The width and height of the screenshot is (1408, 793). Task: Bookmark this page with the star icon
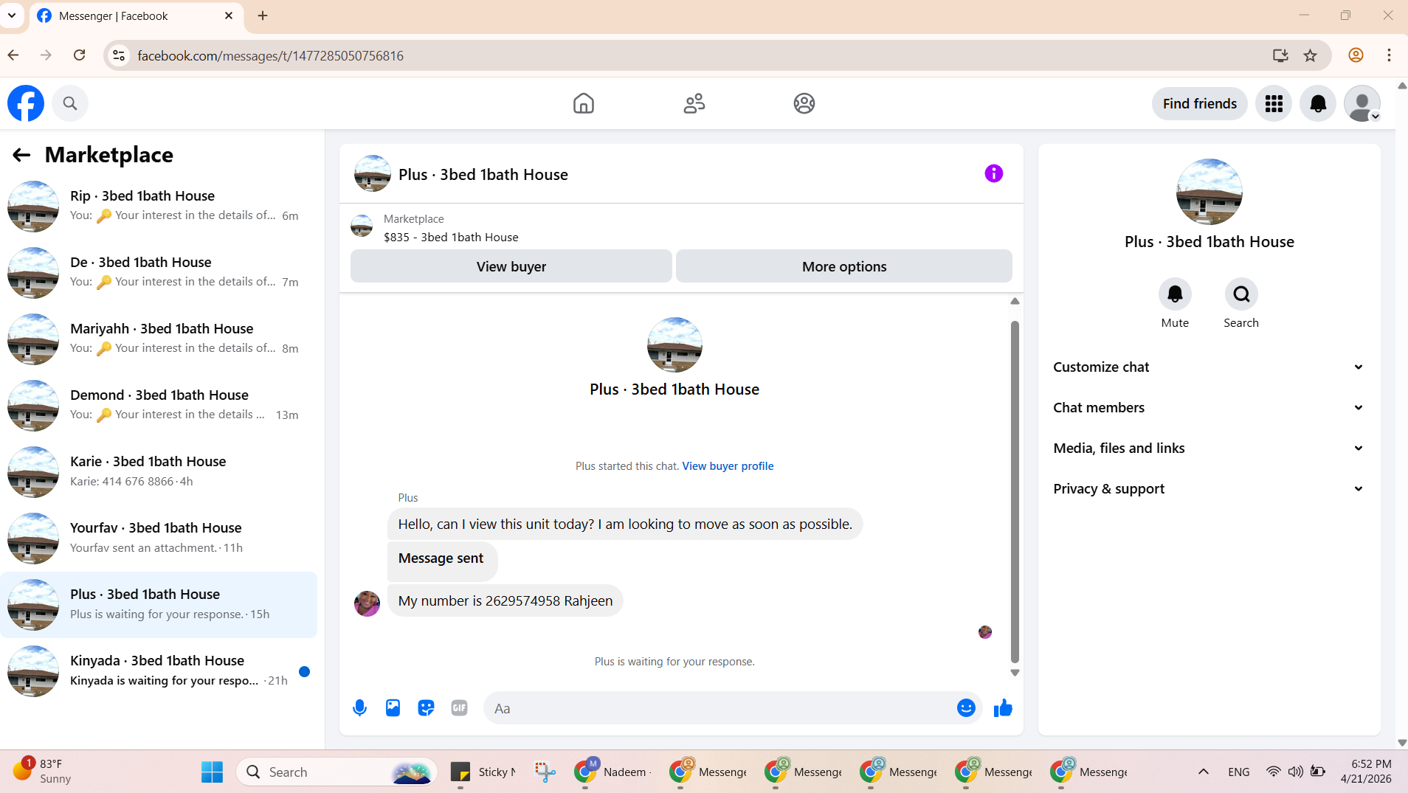1310,55
